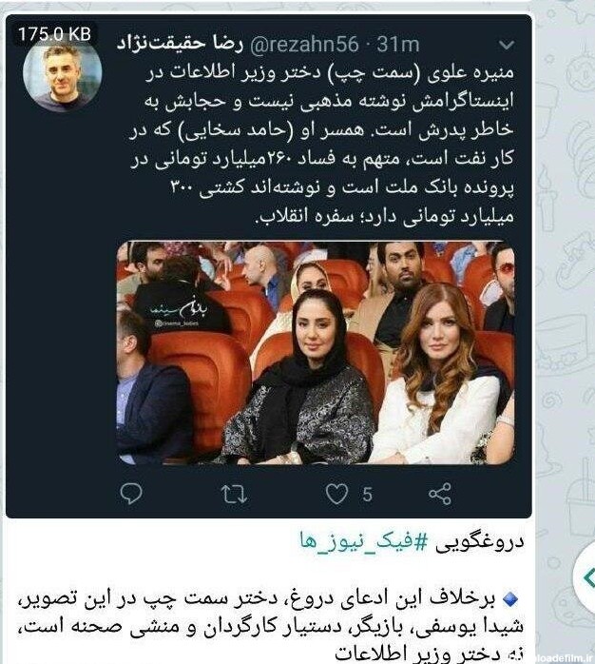Tap the green forward arrow button
Viewport: 595px width, 664px height.
coord(588,577)
